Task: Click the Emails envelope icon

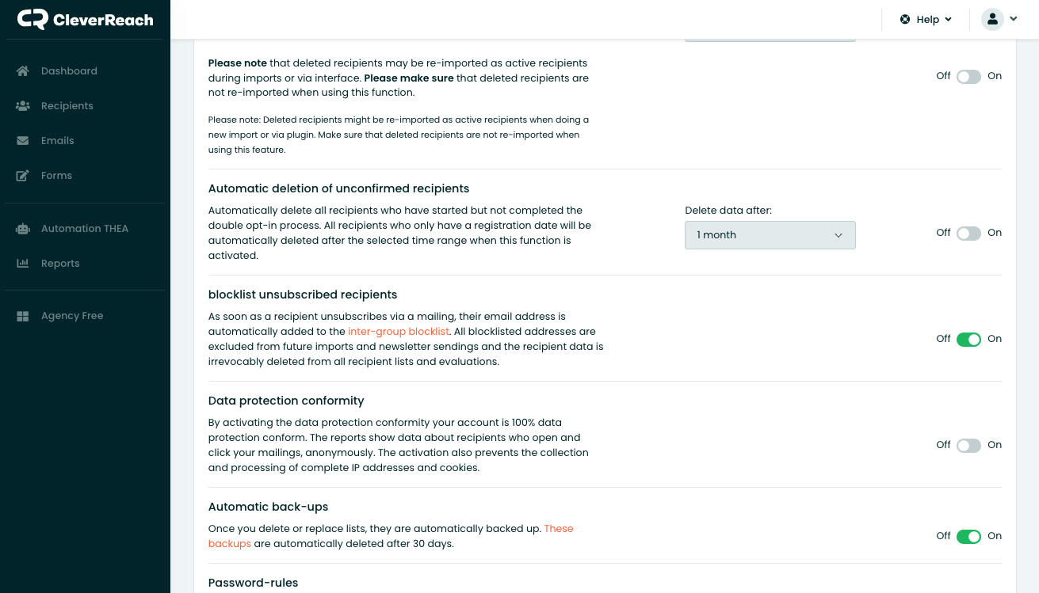Action: point(23,140)
